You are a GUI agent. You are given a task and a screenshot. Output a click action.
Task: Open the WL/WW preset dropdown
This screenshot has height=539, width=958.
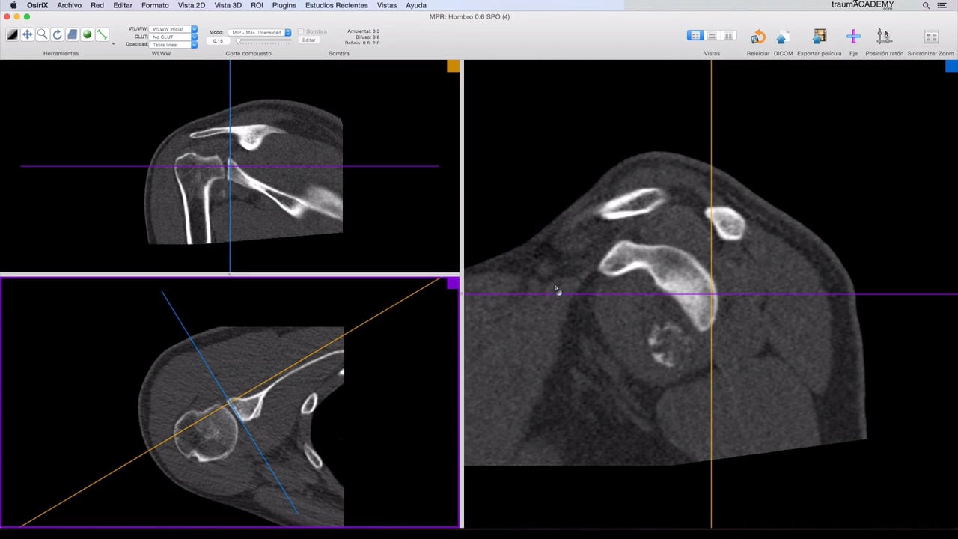click(x=173, y=29)
